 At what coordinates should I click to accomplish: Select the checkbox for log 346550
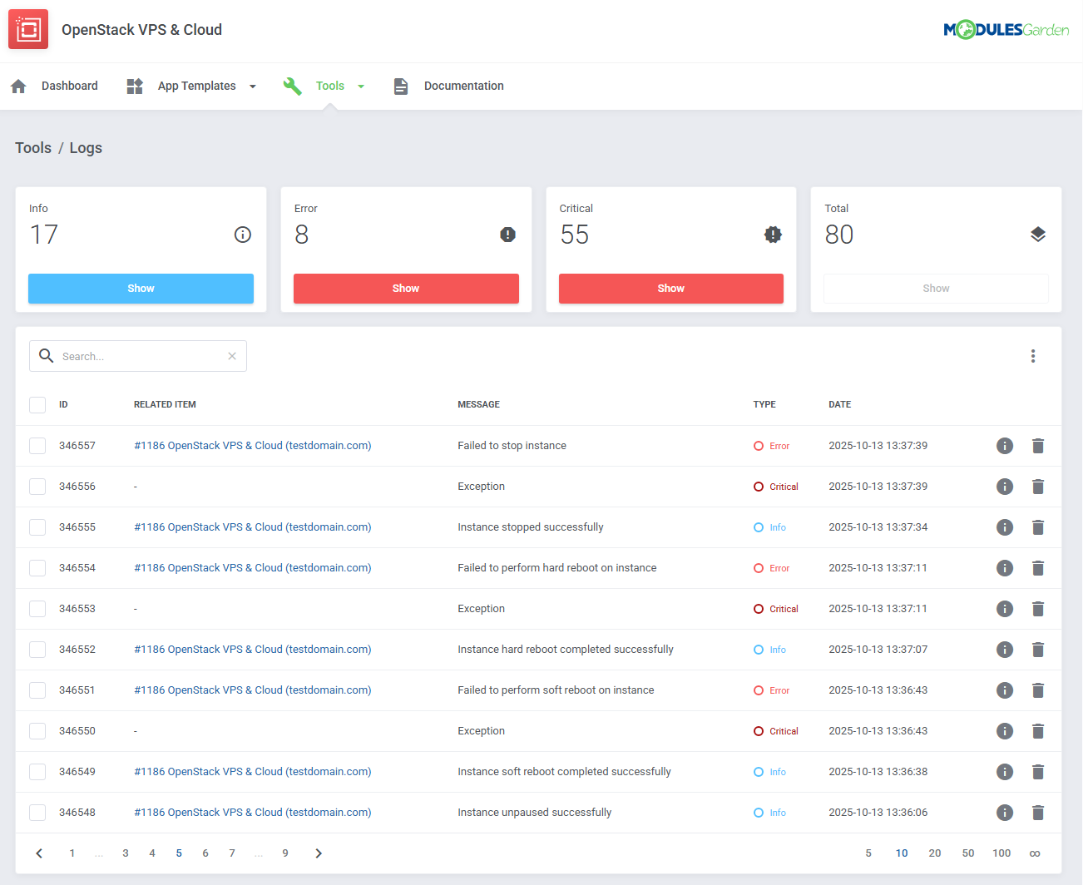click(37, 731)
